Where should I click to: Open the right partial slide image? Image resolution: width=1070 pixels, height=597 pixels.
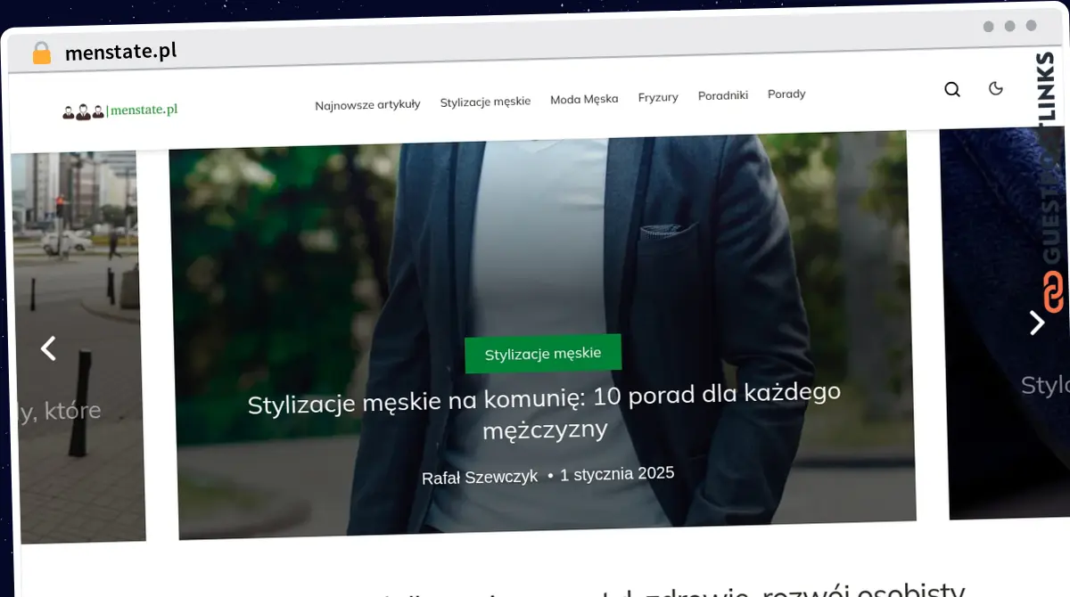[x=1007, y=323]
